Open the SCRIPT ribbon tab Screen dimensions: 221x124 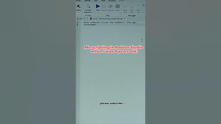(122, 1)
